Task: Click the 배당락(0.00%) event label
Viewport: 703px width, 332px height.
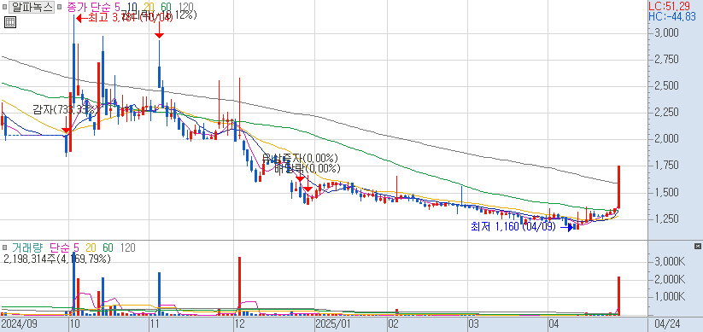Action: pos(308,168)
